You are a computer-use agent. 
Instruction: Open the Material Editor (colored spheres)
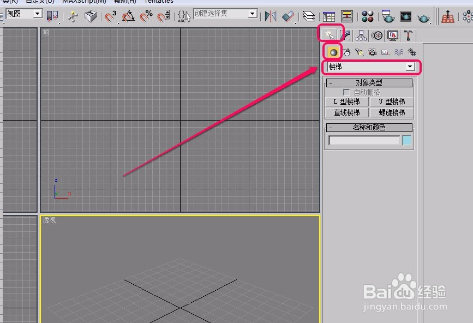tap(367, 16)
